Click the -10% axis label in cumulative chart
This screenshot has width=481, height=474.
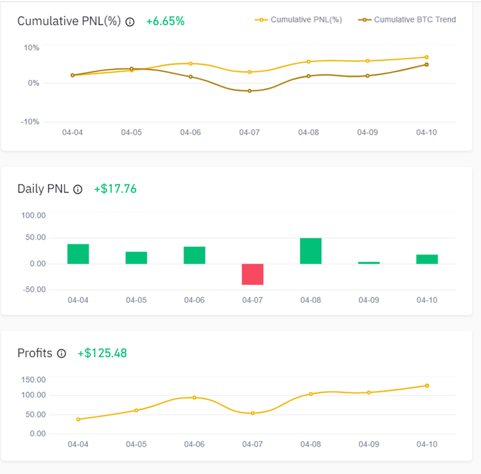click(30, 122)
